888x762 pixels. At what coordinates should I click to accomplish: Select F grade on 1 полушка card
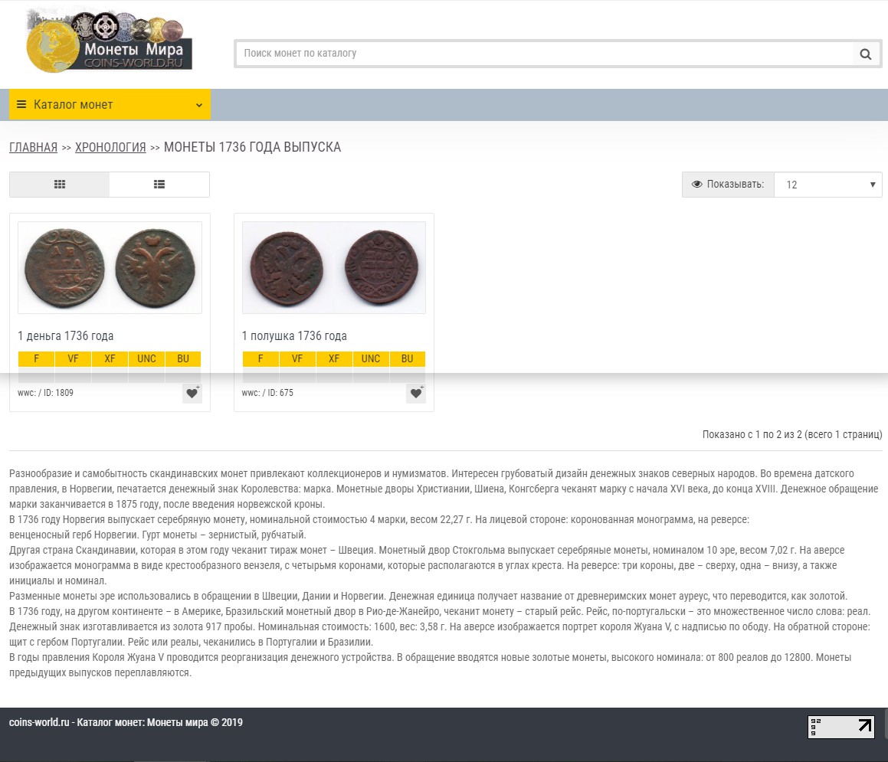pos(261,359)
